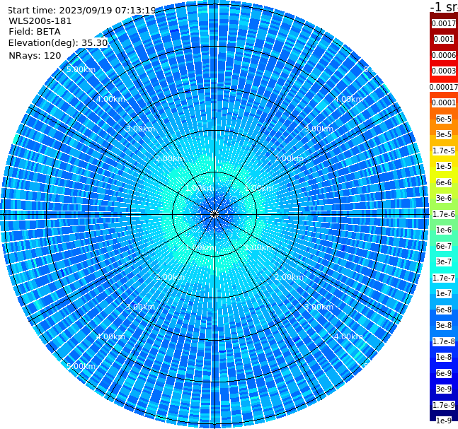The width and height of the screenshot is (458, 429).
Task: Pick the 1e-6 colorbar label
Action: (444, 230)
